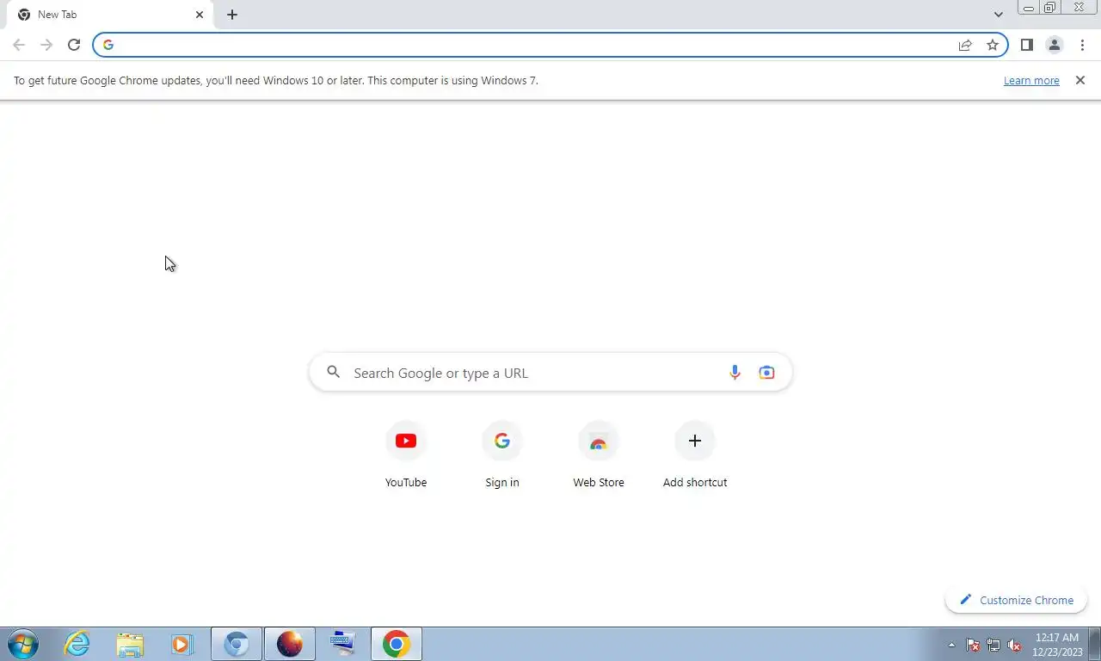Click the magnifier icon in the search box
Screen dimensions: 1101x661
point(334,372)
